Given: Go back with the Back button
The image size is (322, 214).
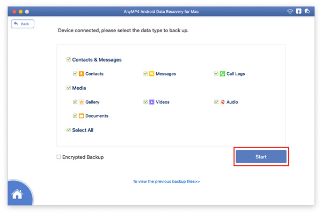Looking at the screenshot, I should click(23, 24).
